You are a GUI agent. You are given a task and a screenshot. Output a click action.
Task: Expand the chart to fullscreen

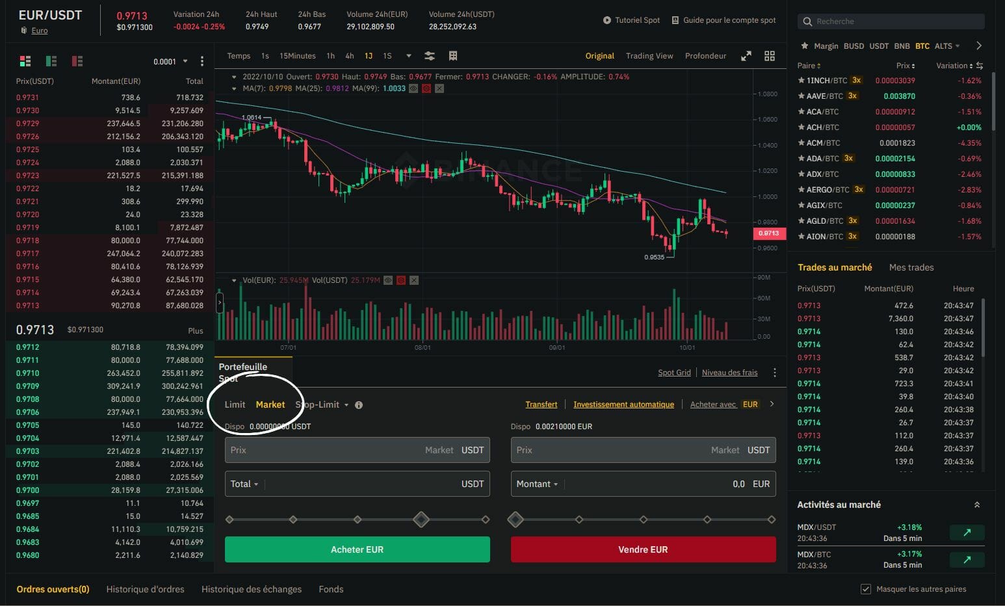(746, 56)
